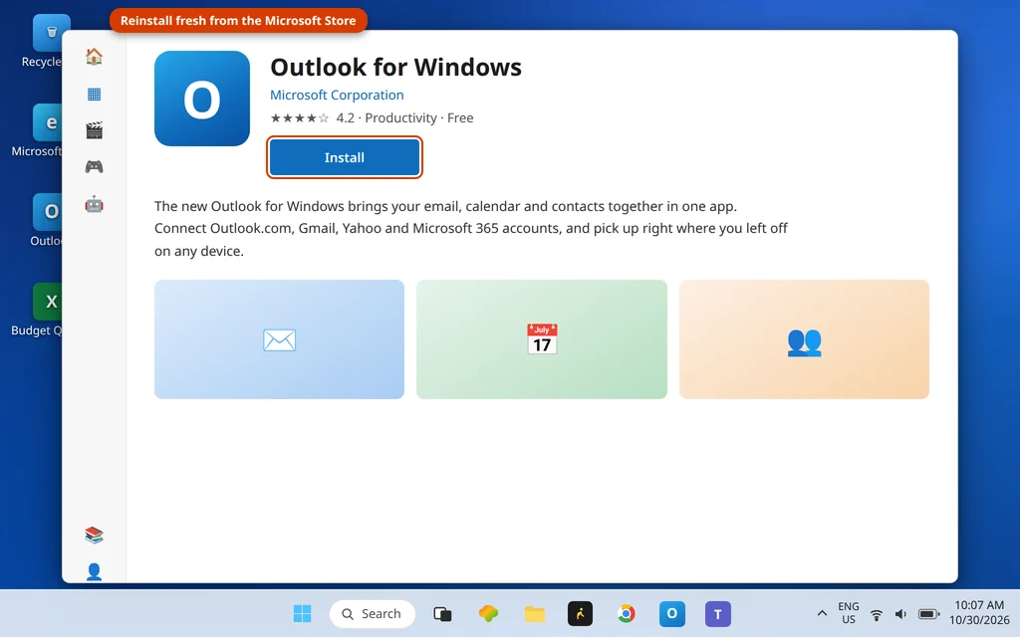
Task: Check the battery status icon
Action: 928,613
